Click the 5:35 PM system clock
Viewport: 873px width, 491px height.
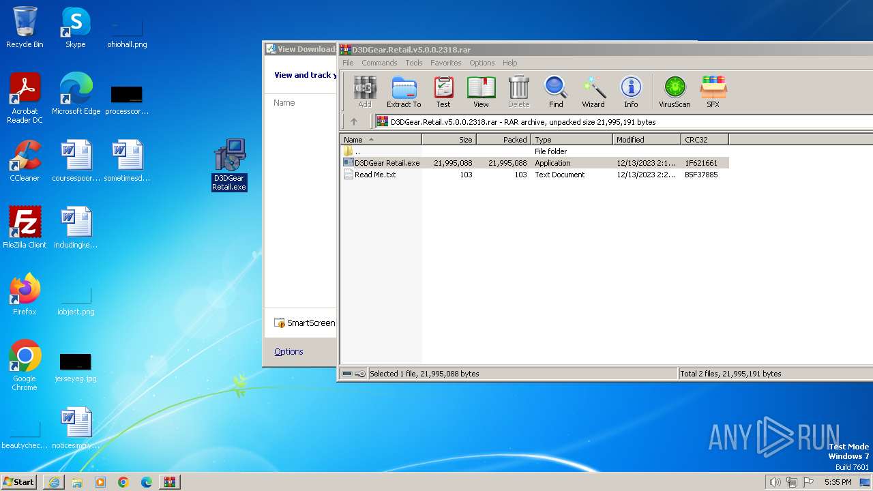pos(838,482)
